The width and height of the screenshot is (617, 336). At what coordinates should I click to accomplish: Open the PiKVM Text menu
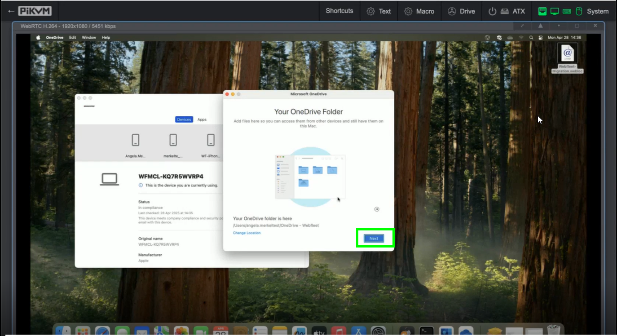click(x=379, y=11)
